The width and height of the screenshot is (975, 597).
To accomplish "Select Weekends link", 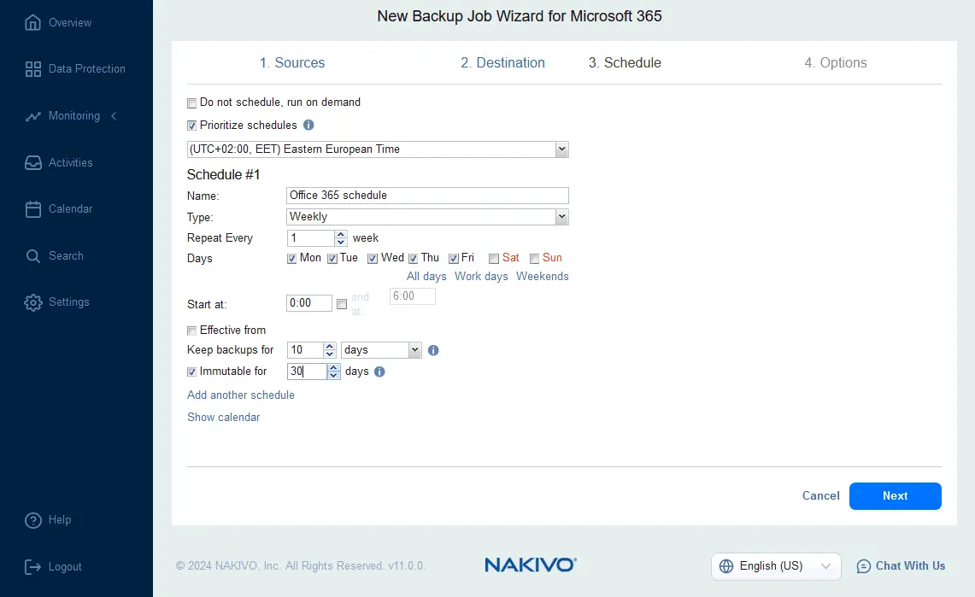I will coord(543,277).
